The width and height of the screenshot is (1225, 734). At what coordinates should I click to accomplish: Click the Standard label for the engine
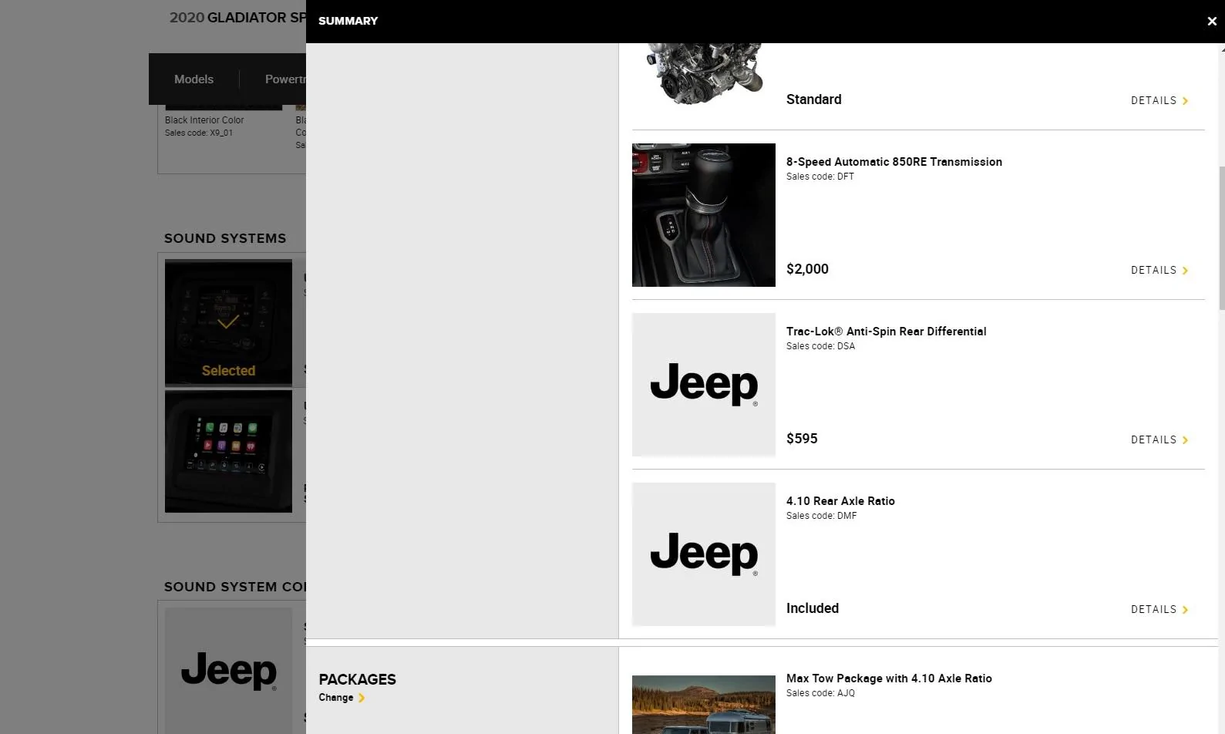814,99
